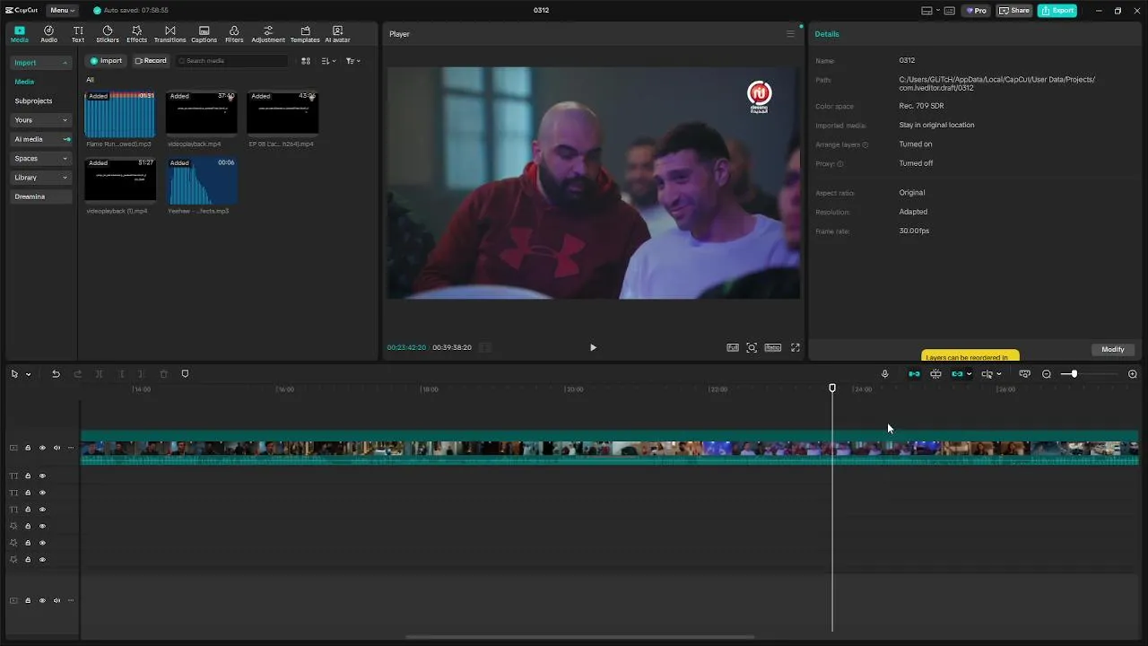
Task: Lock the main video track
Action: coord(28,448)
